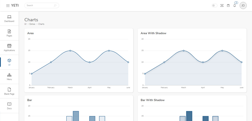Click the Area With Shadow title

tap(154, 33)
